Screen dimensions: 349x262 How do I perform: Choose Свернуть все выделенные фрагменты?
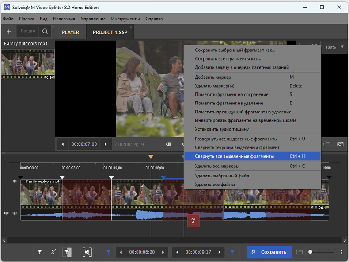click(x=252, y=156)
